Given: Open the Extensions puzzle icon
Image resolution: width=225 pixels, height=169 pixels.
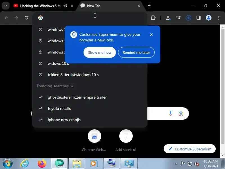Looking at the screenshot, I should [x=153, y=18].
